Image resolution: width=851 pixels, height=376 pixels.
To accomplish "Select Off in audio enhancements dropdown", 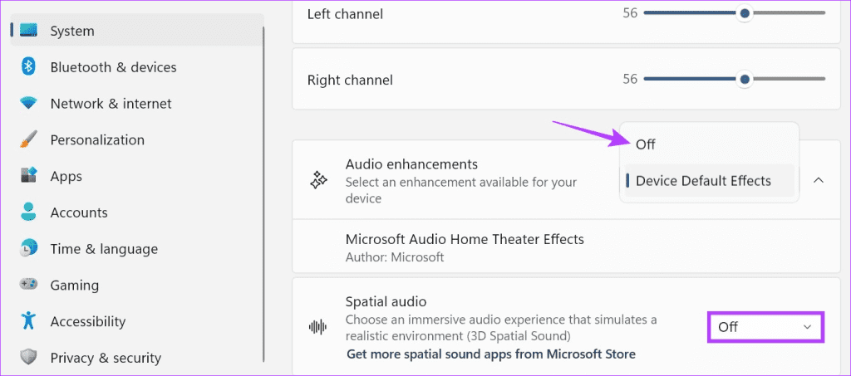I will tap(710, 144).
